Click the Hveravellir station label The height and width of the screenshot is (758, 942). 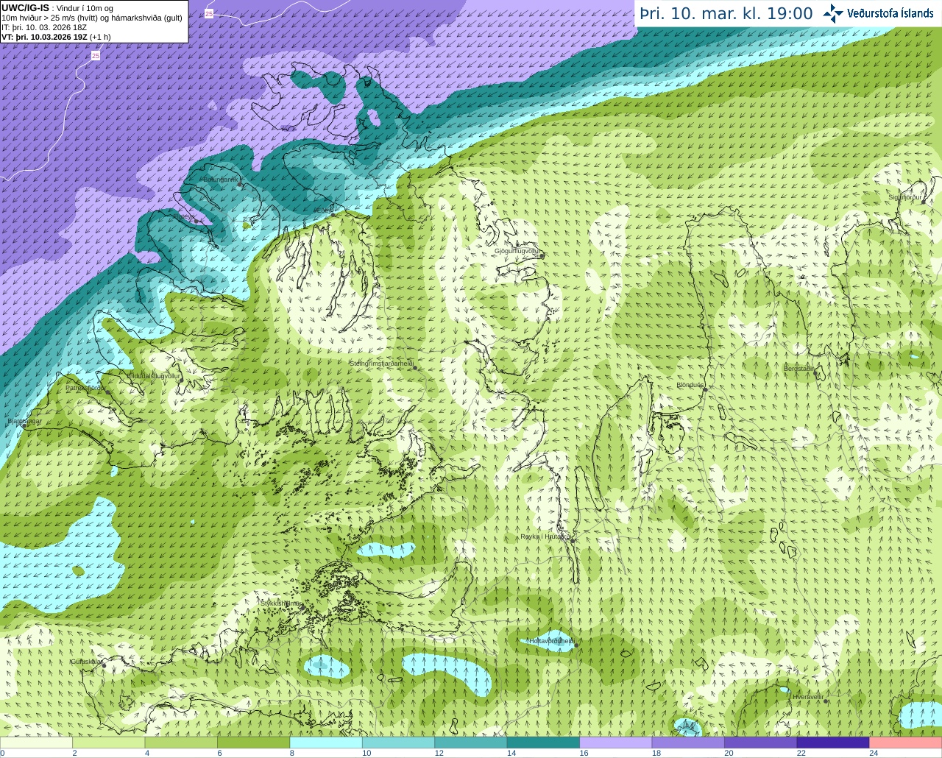808,696
